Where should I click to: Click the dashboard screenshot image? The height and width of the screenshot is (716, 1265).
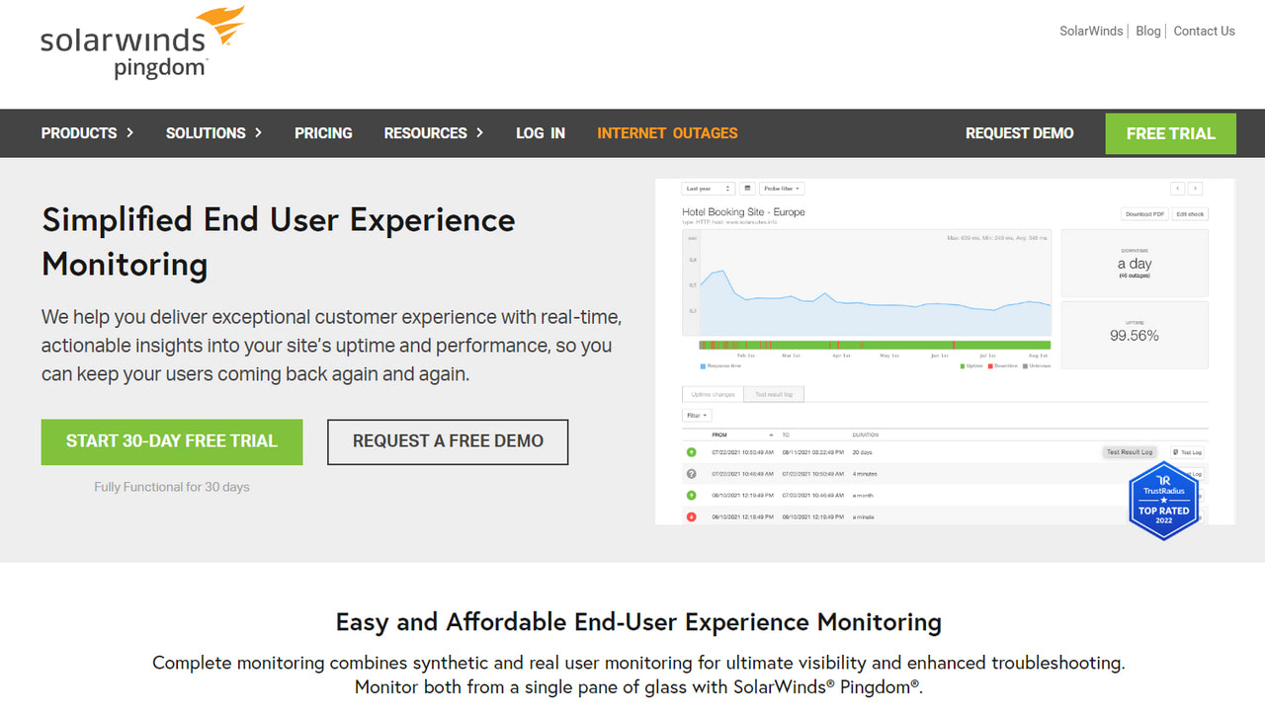coord(945,352)
